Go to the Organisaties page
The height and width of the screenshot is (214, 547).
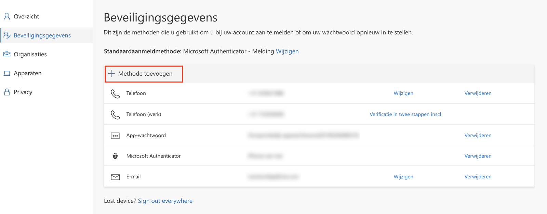coord(30,54)
